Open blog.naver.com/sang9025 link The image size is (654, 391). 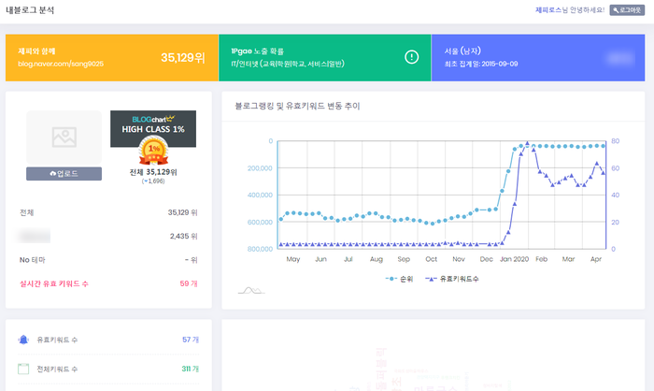tap(61, 64)
